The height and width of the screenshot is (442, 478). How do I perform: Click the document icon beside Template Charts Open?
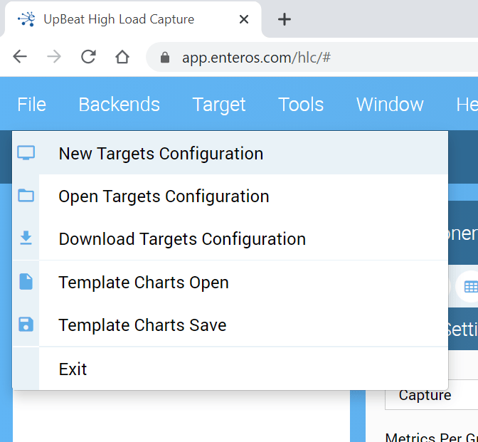pos(26,283)
